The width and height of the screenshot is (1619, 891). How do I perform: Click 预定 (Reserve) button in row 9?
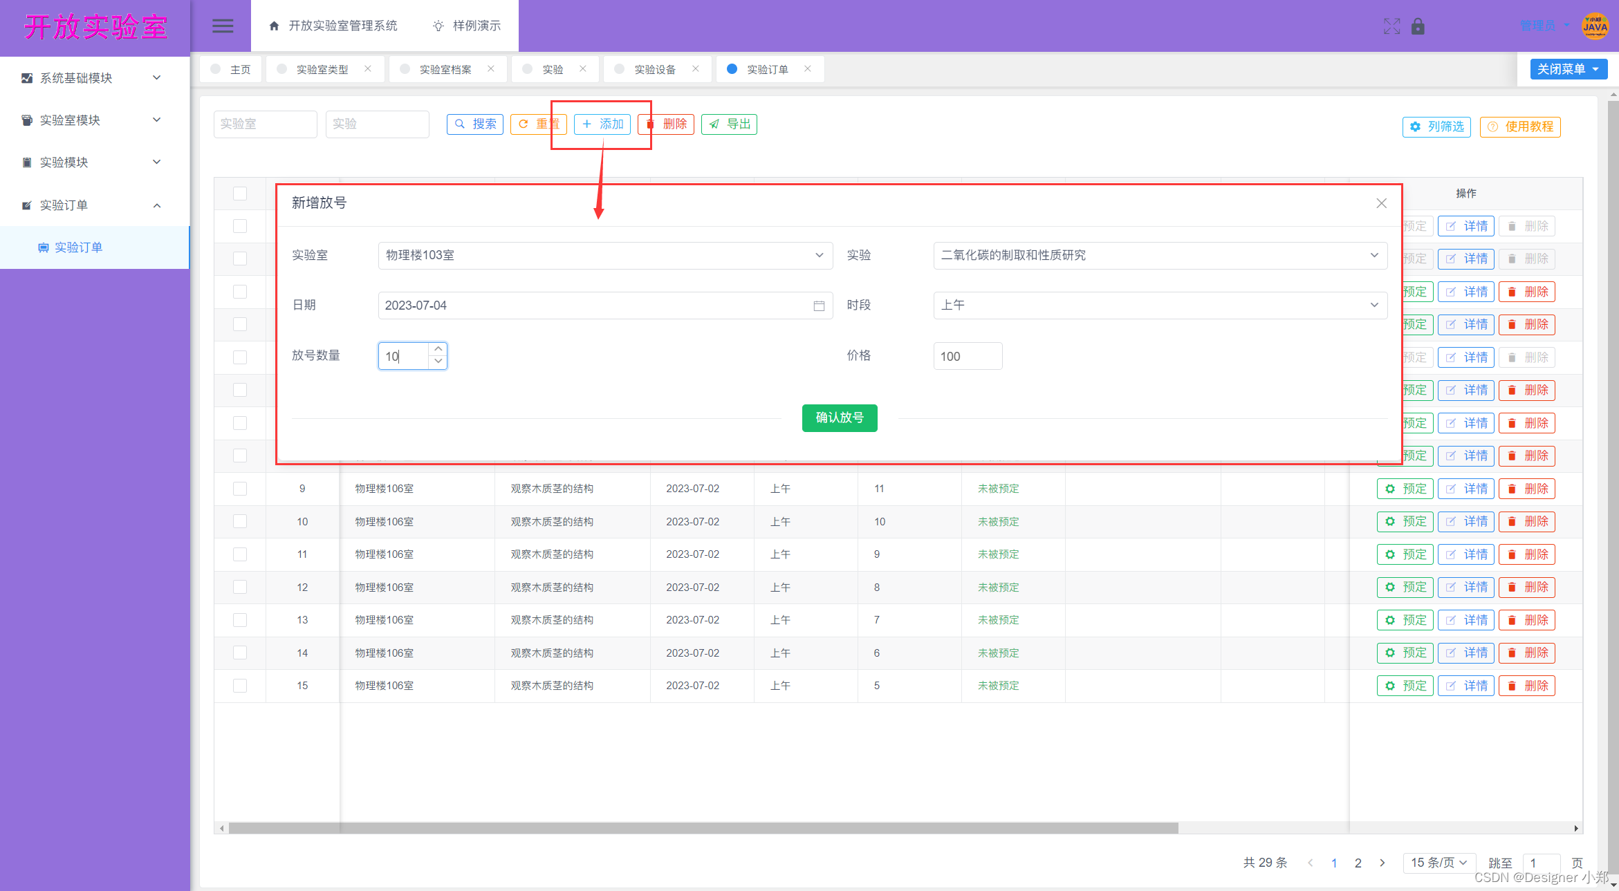click(1408, 488)
